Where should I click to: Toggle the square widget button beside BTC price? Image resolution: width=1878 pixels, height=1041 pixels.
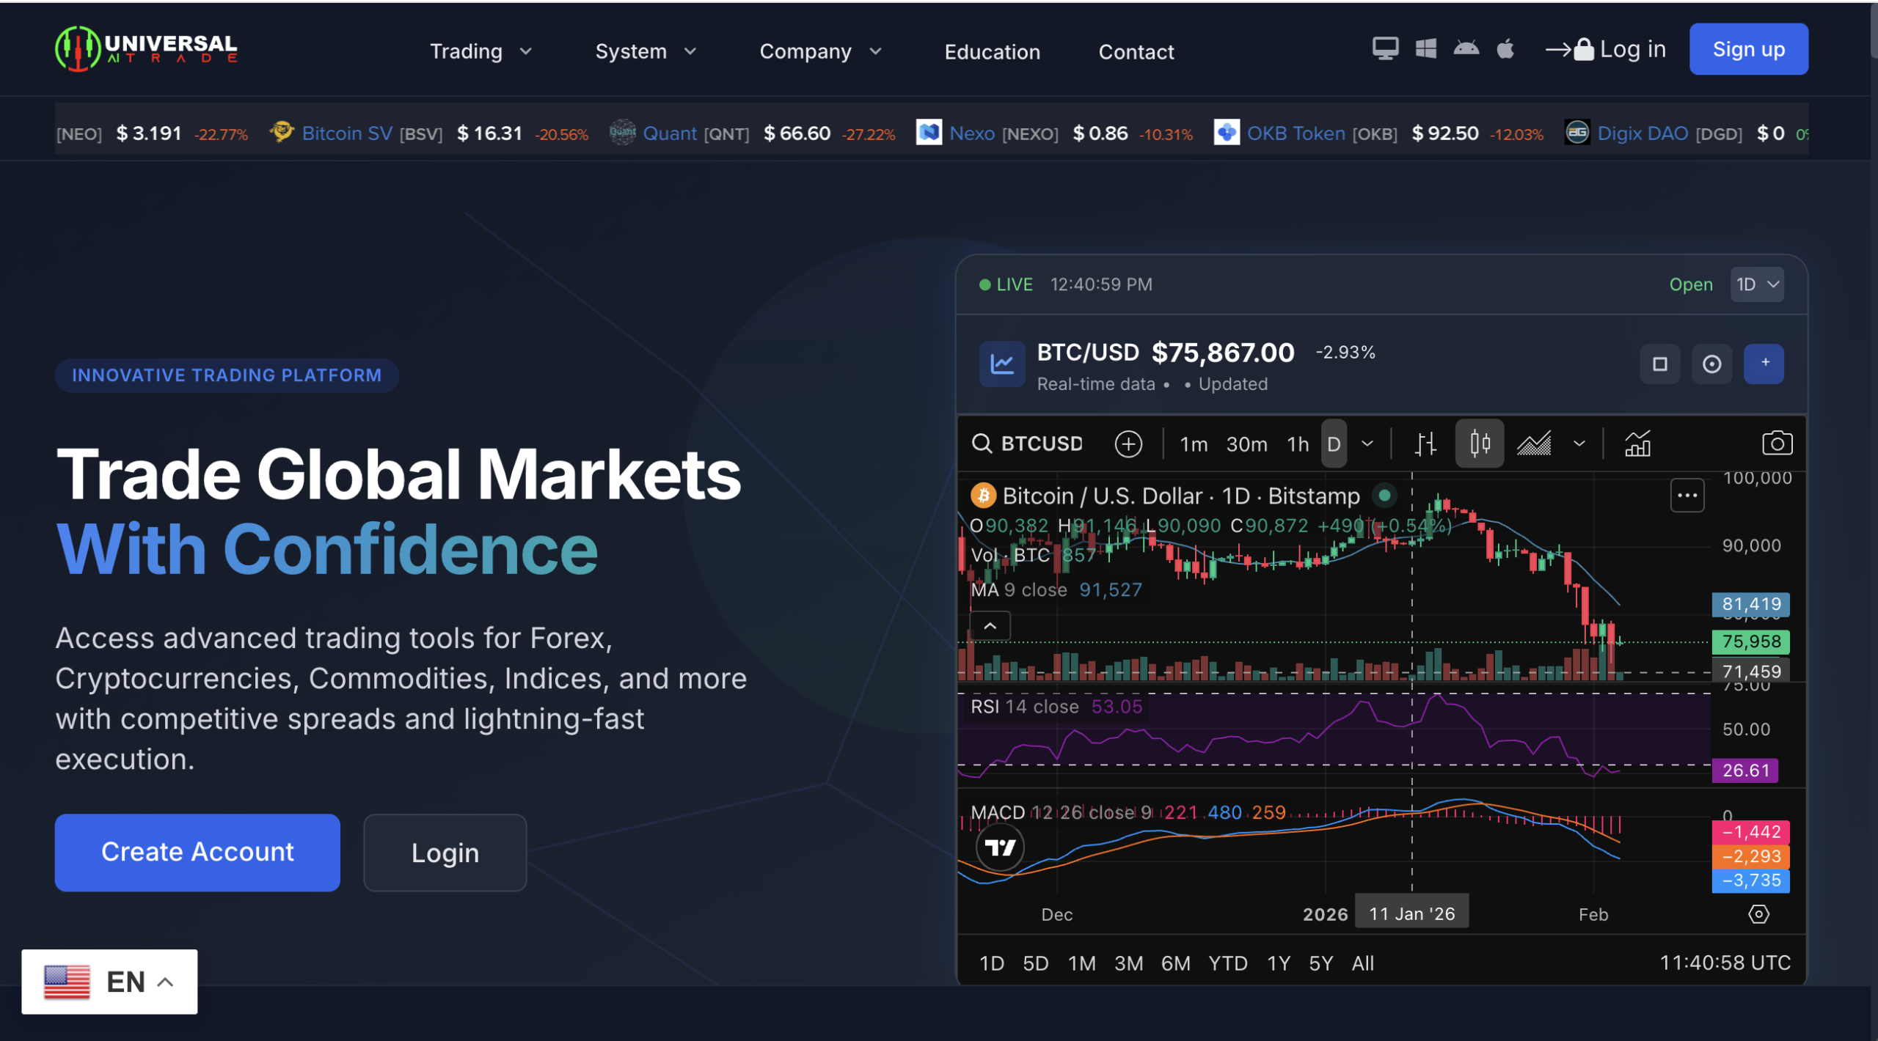tap(1659, 364)
